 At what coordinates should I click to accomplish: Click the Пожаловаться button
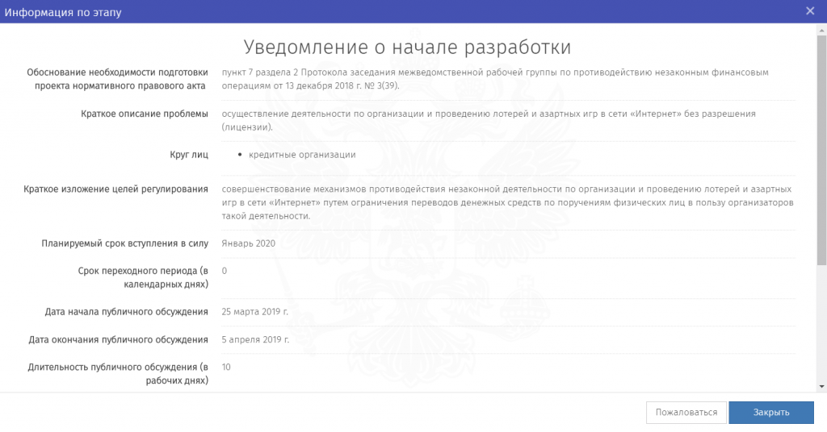(686, 412)
